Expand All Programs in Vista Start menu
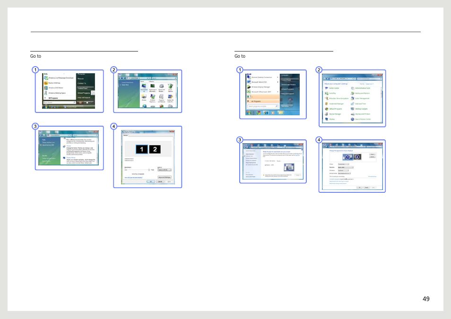Image resolution: width=451 pixels, height=319 pixels. pos(53,98)
